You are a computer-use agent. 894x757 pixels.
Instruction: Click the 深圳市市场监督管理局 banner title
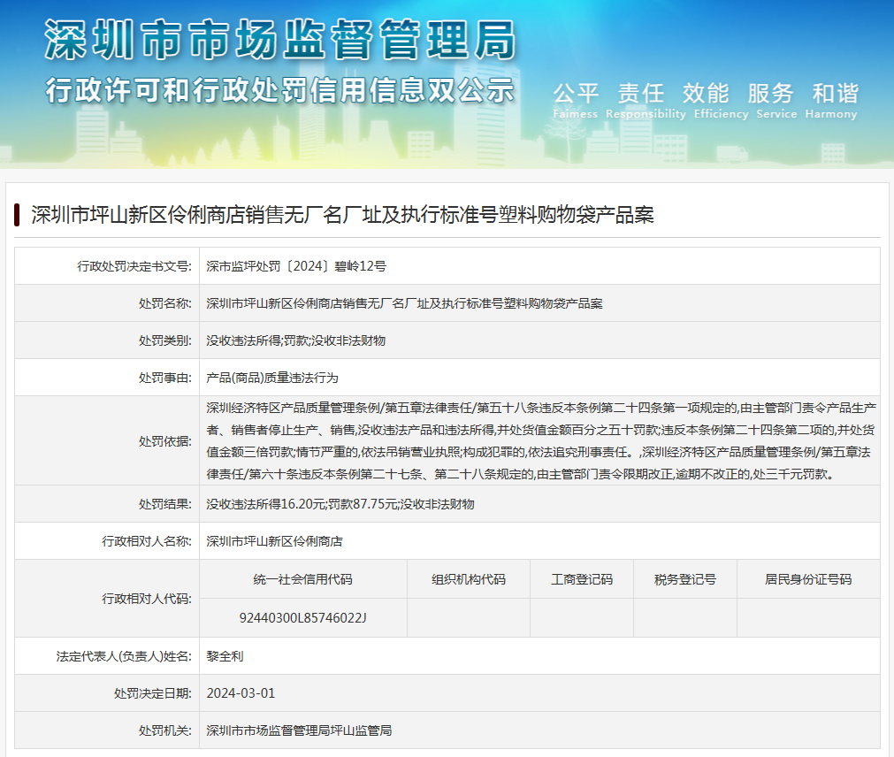(x=280, y=40)
